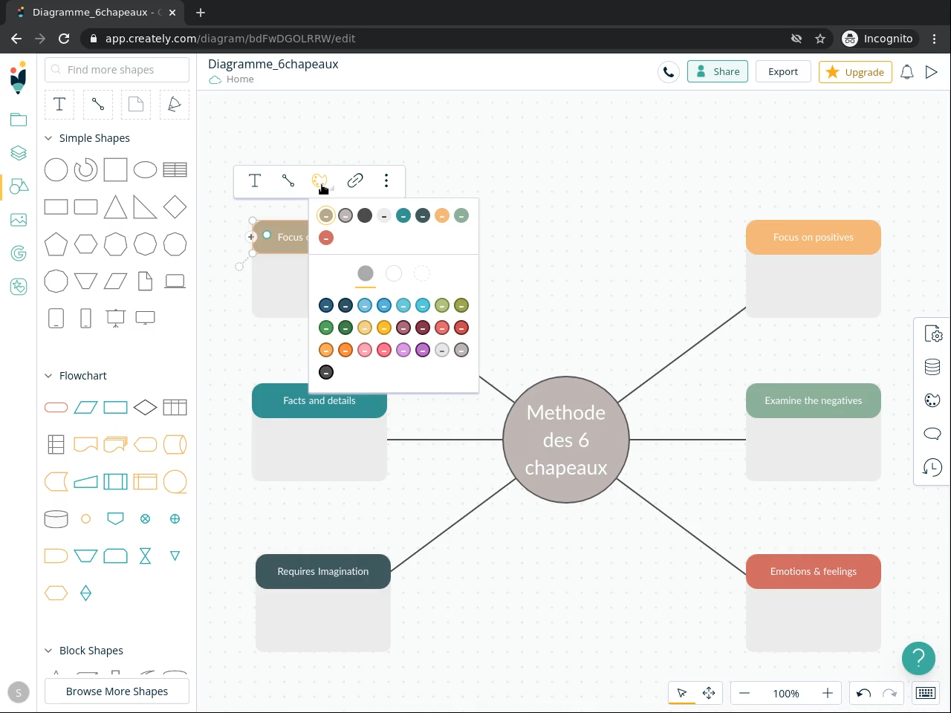Image resolution: width=951 pixels, height=713 pixels.
Task: Switch to pointer select mode
Action: (x=681, y=693)
